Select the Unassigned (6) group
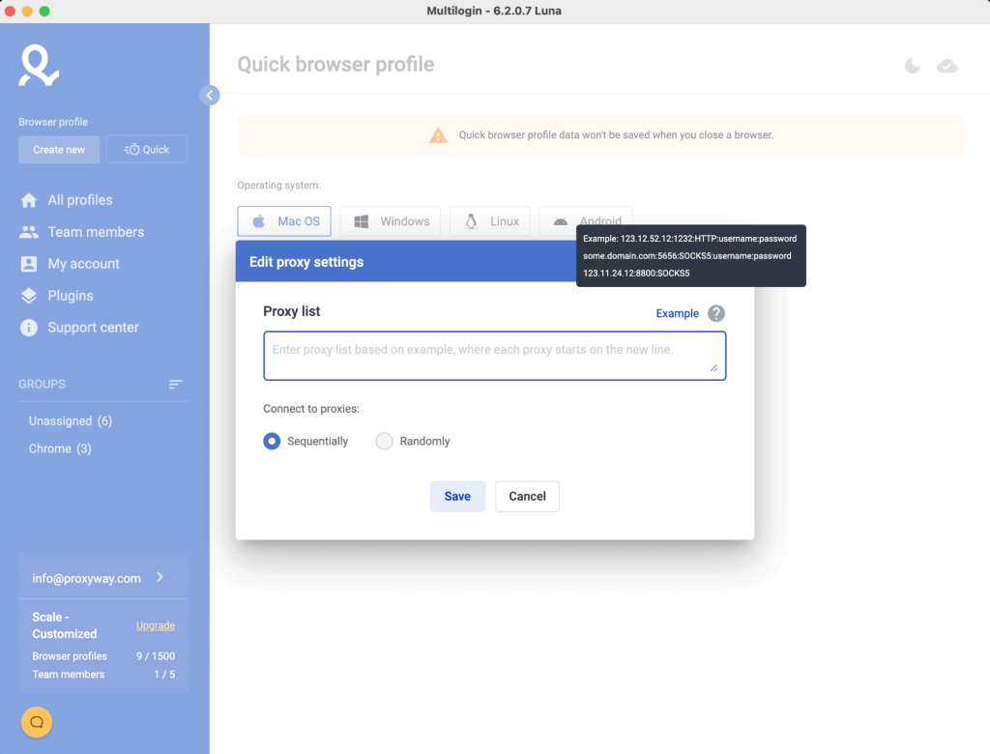Screen dimensions: 990x754 (71, 421)
